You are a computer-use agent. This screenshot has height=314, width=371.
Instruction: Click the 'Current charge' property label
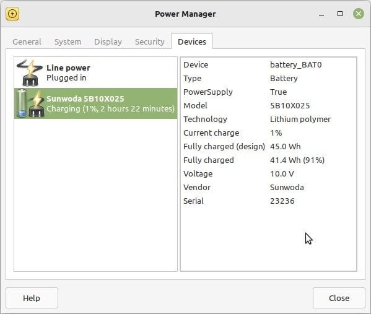coord(211,133)
